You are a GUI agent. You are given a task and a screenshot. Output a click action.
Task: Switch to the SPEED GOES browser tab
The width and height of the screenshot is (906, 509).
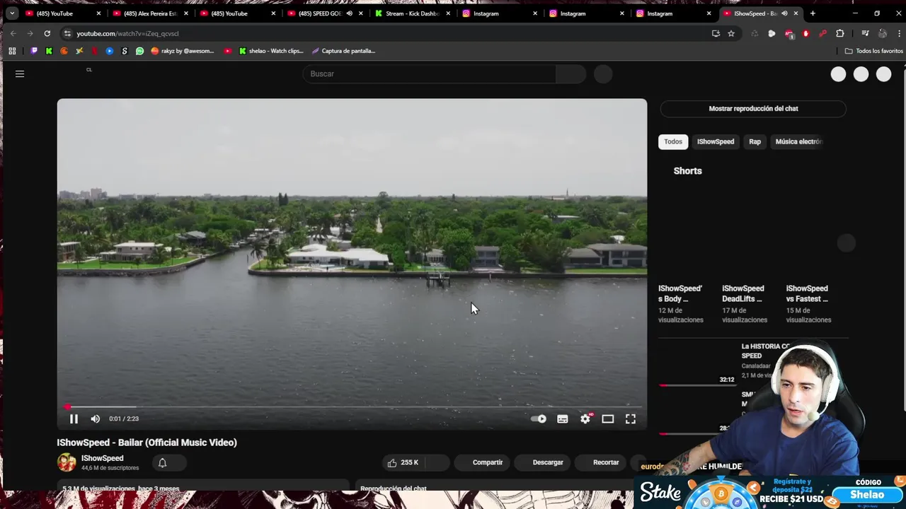pyautogui.click(x=320, y=13)
